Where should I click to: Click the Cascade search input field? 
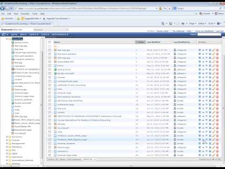coord(209,34)
